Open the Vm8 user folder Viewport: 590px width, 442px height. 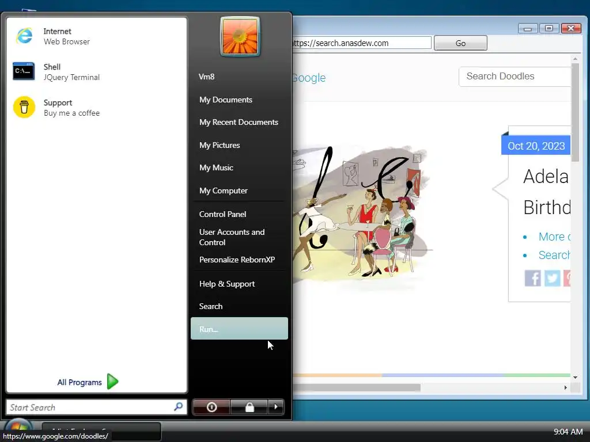click(x=207, y=77)
